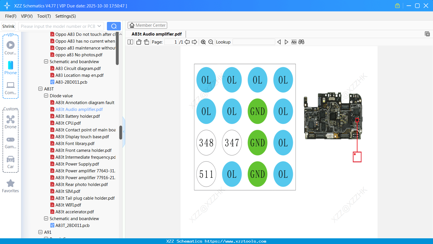This screenshot has width=433, height=244.
Task: Select the Phone category
Action: click(x=11, y=68)
